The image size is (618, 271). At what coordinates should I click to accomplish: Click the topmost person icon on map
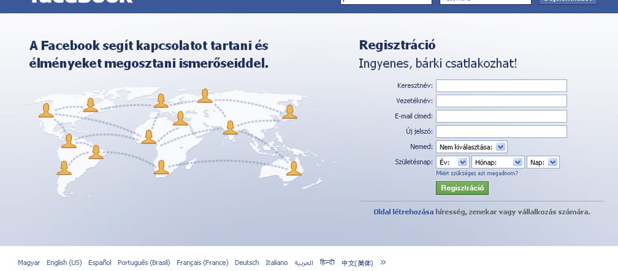pyautogui.click(x=205, y=96)
